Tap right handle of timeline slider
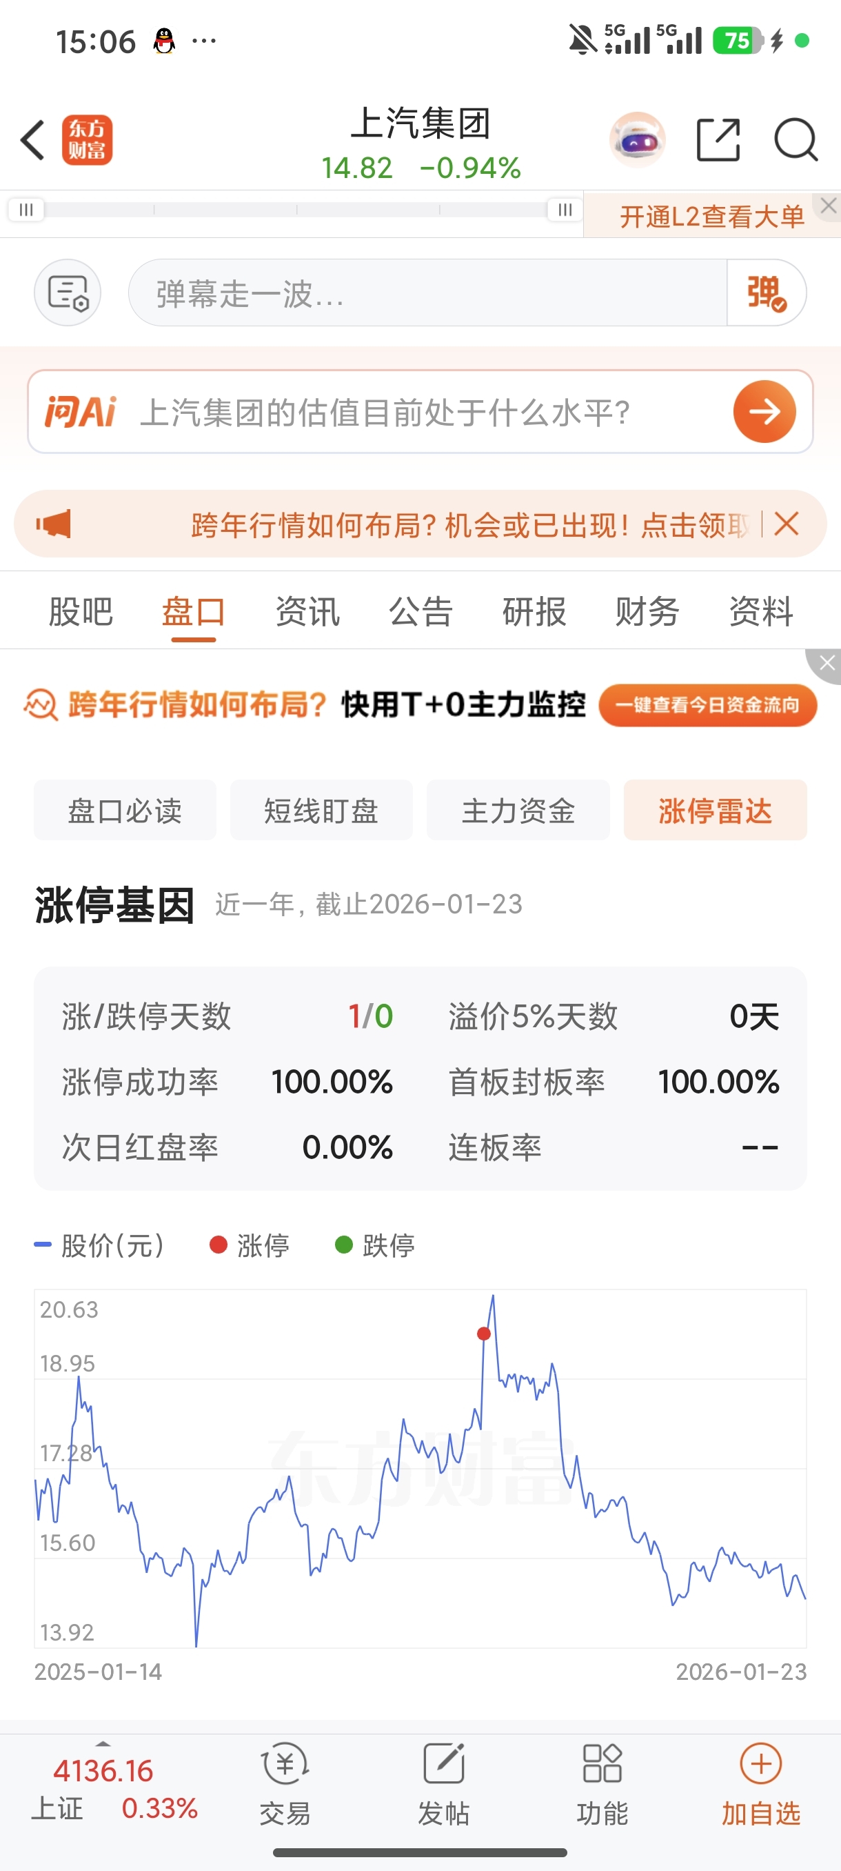Image resolution: width=841 pixels, height=1871 pixels. pos(565,210)
